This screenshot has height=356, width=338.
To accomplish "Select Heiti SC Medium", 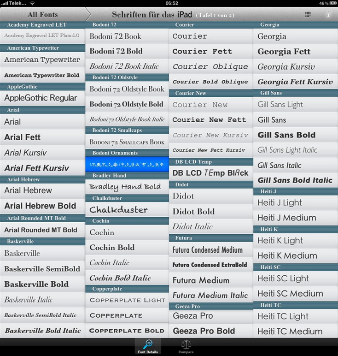I will coord(296,294).
